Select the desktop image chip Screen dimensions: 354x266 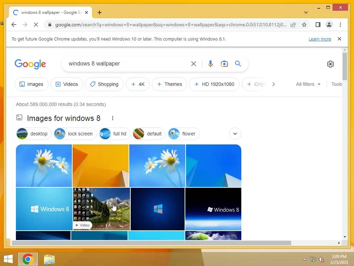click(x=34, y=134)
